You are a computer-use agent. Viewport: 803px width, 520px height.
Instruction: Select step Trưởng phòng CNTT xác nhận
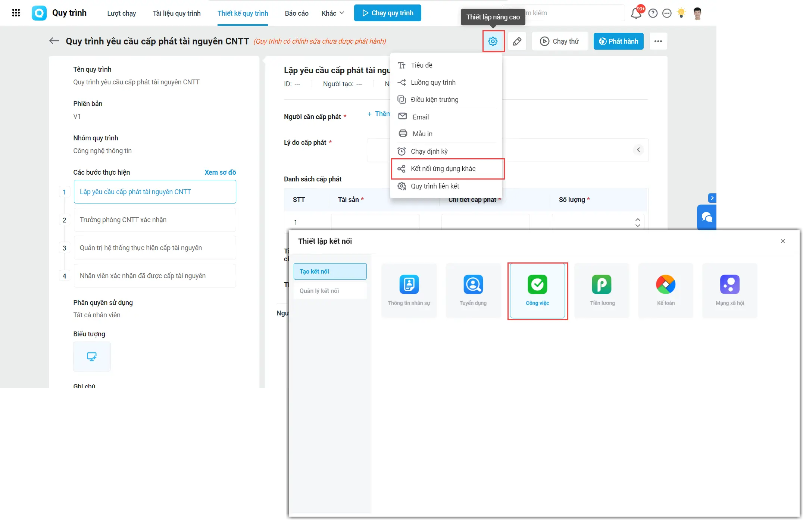click(x=155, y=220)
